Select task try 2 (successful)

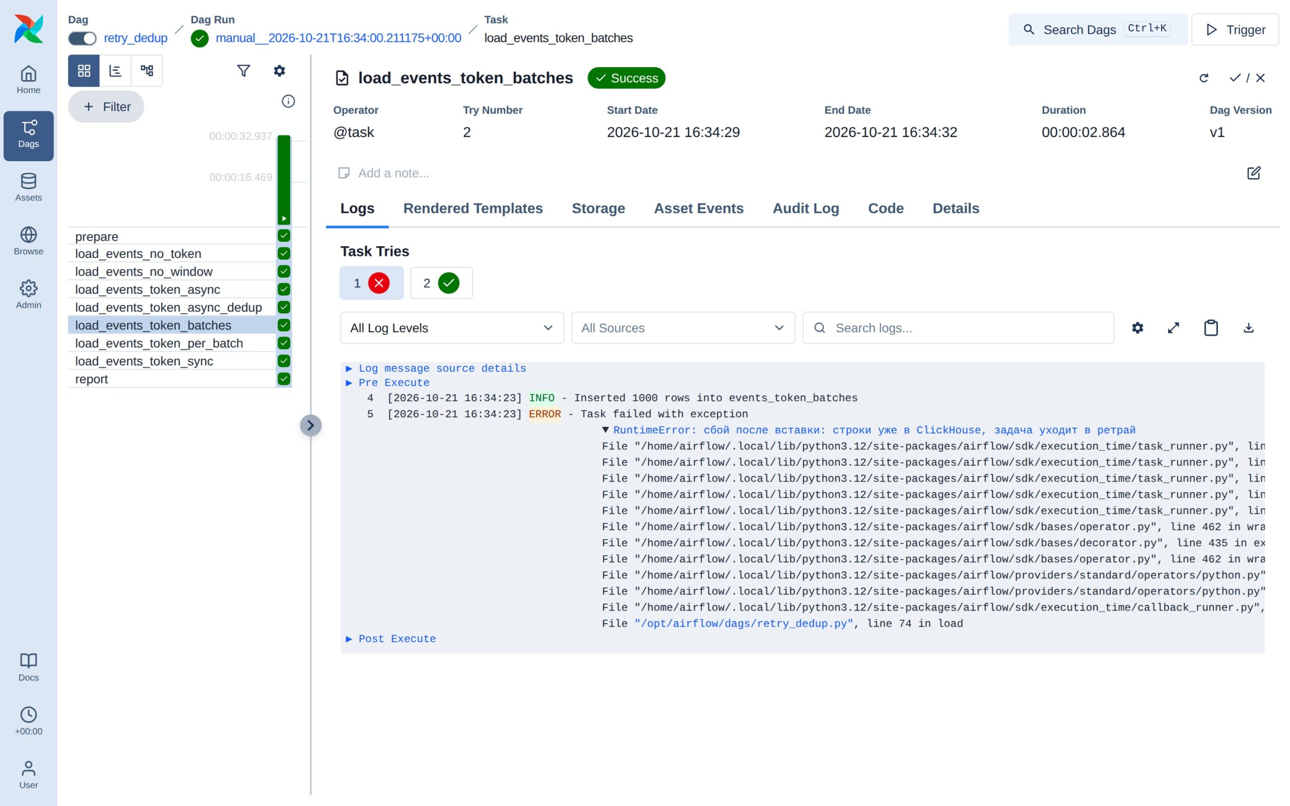pos(441,283)
